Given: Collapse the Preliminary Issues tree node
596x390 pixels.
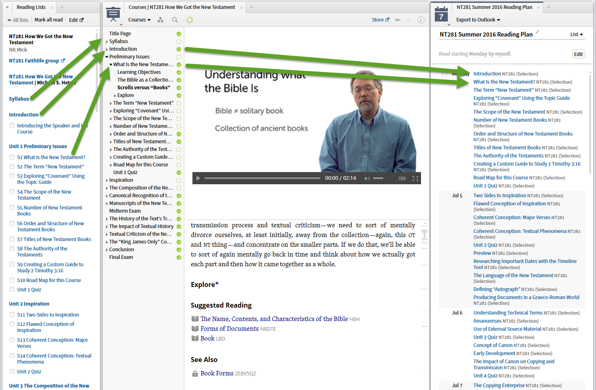Looking at the screenshot, I should 107,57.
